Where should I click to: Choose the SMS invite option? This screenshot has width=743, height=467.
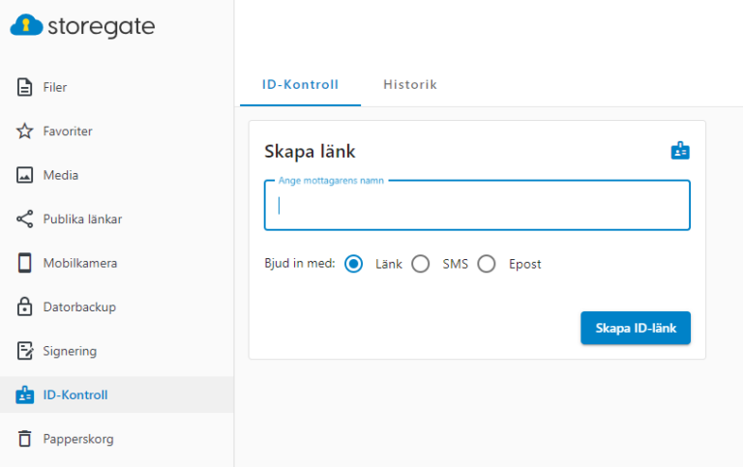coord(421,264)
